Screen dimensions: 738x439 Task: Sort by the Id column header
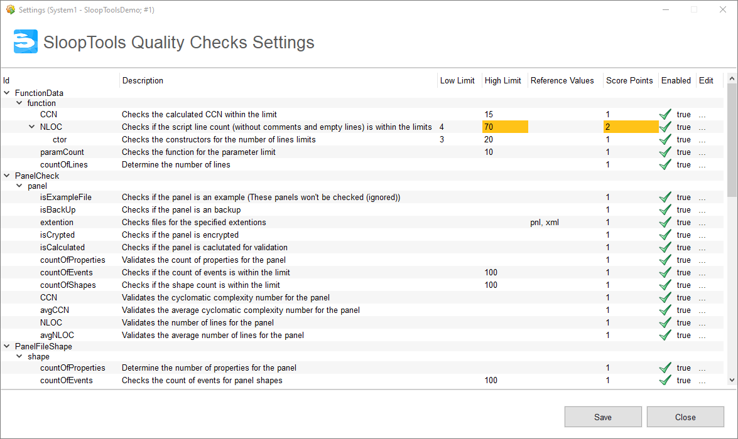click(60, 80)
